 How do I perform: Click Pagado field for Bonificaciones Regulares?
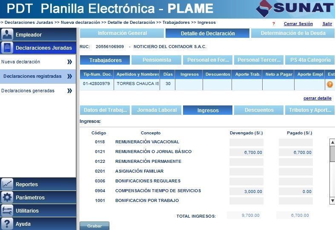click(x=296, y=182)
